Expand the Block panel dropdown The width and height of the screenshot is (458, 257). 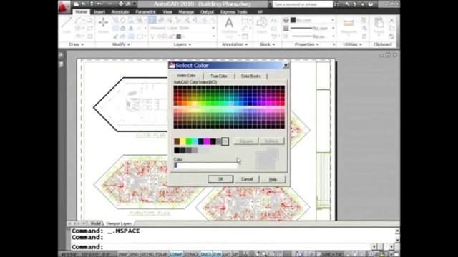(x=267, y=44)
